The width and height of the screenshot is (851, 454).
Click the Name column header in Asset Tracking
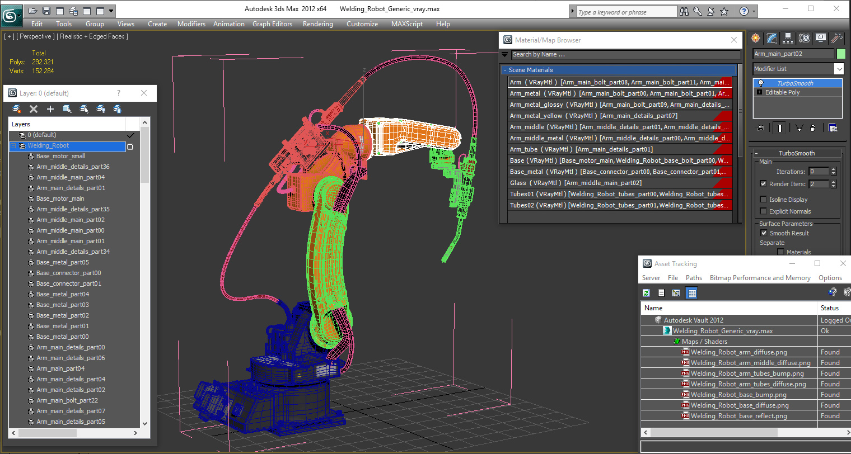(729, 308)
